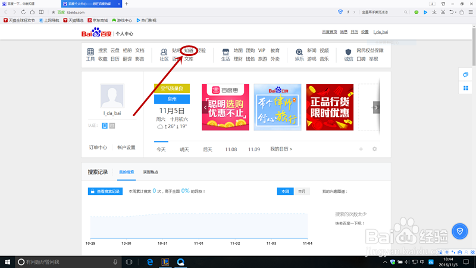
Task: Reload the page with the refresh icon
Action: pyautogui.click(x=23, y=12)
